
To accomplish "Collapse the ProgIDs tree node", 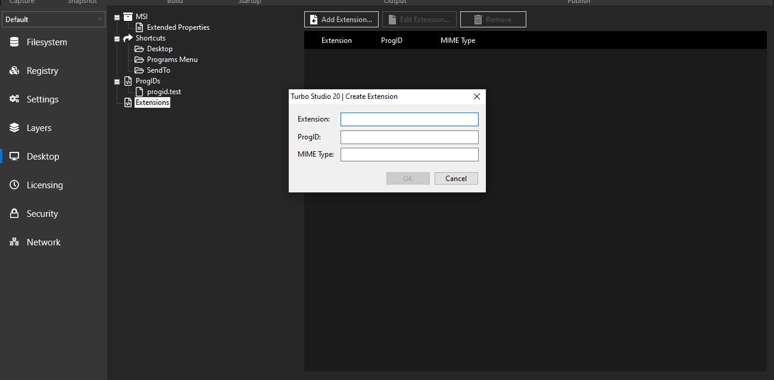I will 117,81.
